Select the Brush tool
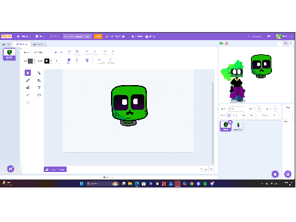 (x=28, y=80)
